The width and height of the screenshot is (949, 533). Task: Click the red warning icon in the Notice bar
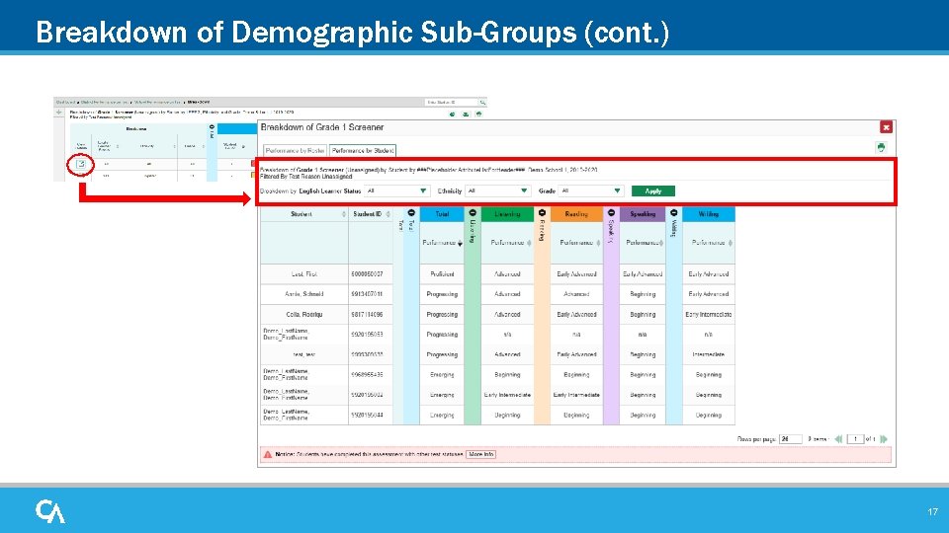[x=268, y=454]
